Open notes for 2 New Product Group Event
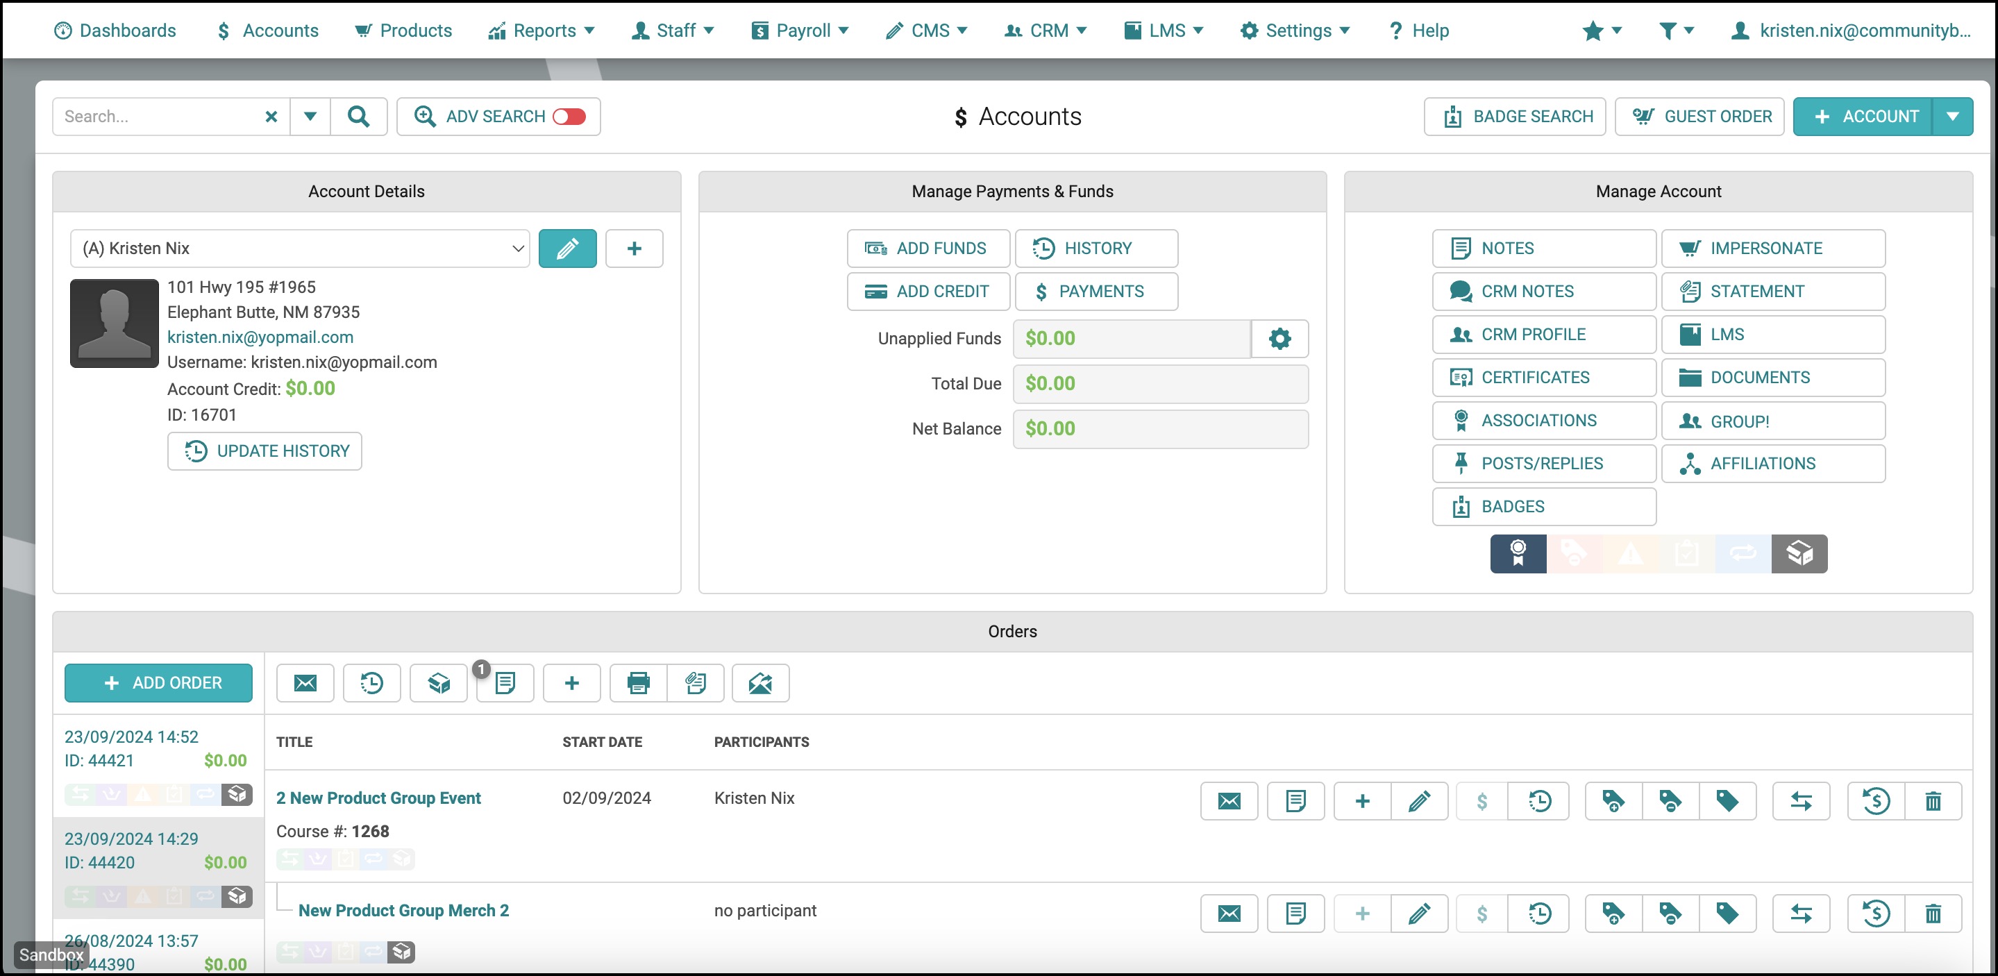The height and width of the screenshot is (976, 1998). 1295,800
